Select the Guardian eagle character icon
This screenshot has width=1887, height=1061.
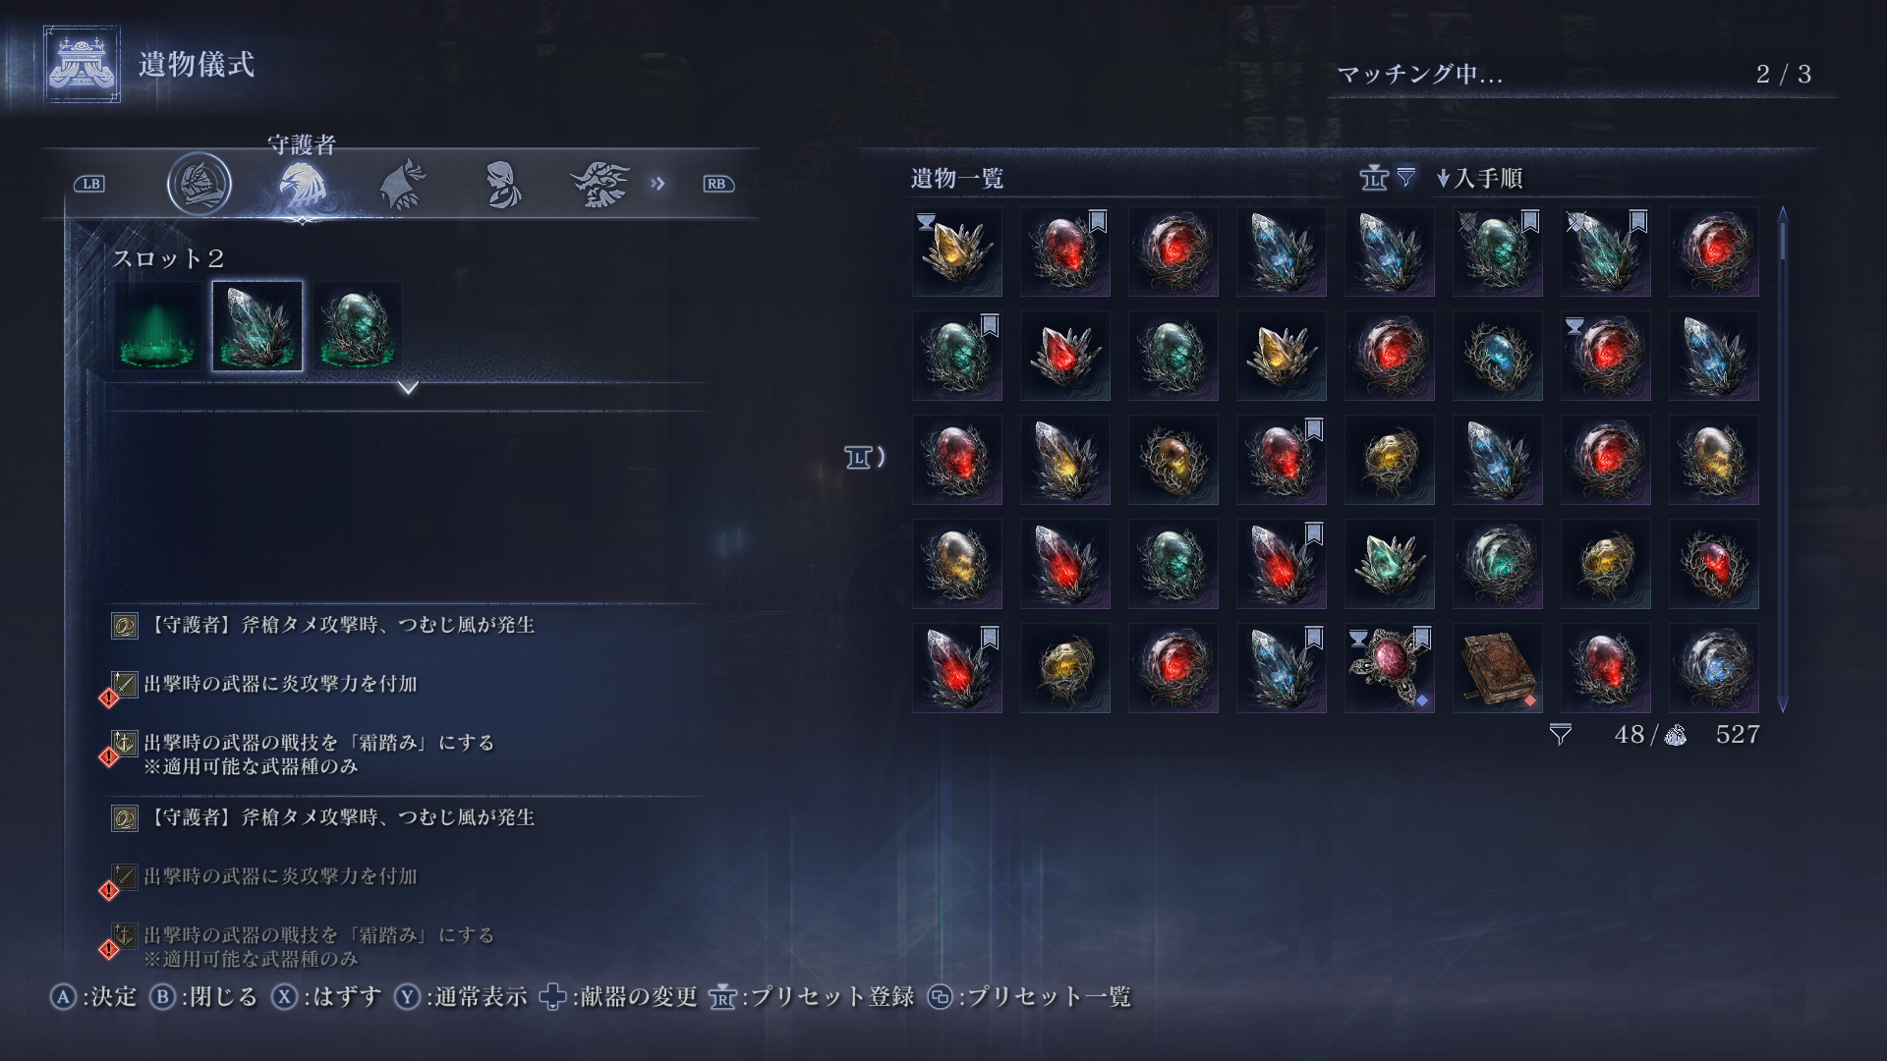(x=302, y=185)
